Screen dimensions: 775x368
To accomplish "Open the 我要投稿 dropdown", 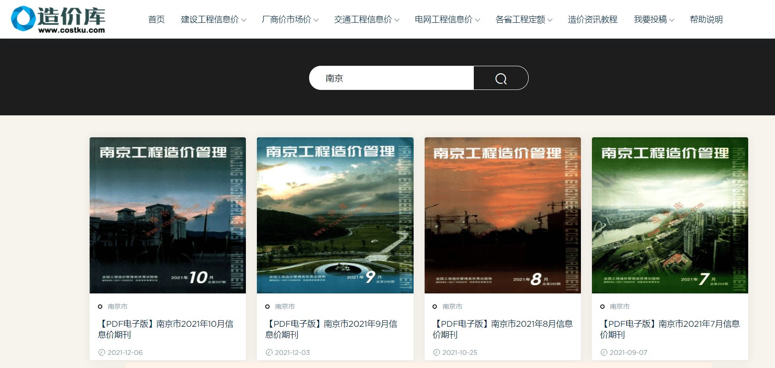I will pos(654,19).
